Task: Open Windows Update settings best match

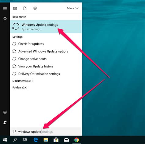Action: click(46, 27)
